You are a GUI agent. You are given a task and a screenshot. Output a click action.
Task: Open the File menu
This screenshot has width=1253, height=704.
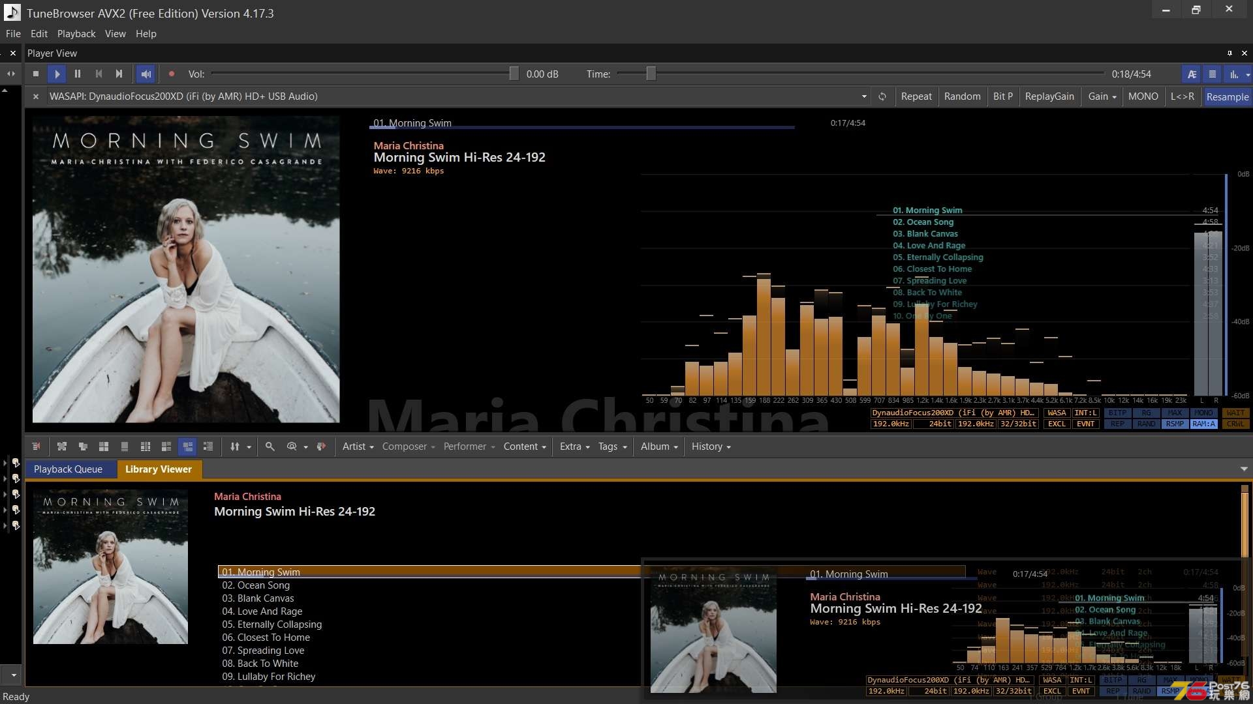13,34
